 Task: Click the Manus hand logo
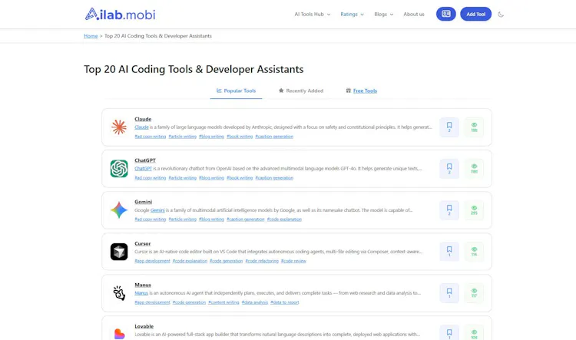pos(119,293)
